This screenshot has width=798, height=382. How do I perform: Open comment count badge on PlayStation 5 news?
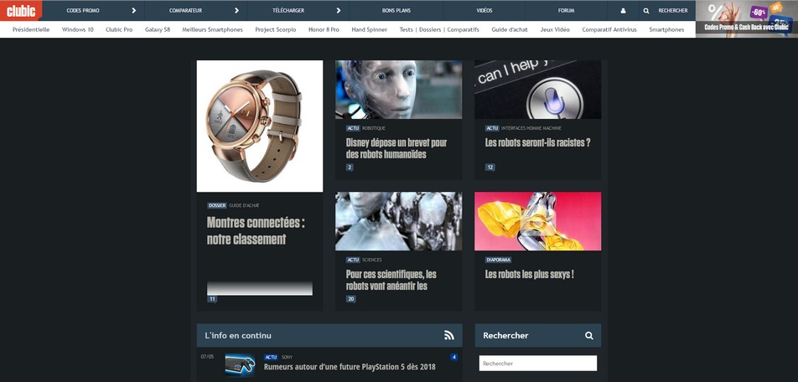pyautogui.click(x=453, y=358)
